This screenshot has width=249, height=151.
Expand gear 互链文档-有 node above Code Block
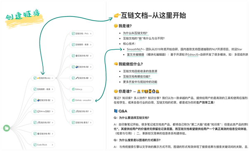52,134
